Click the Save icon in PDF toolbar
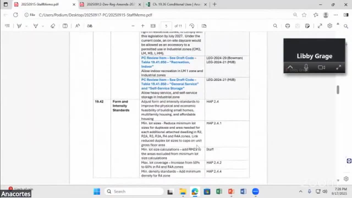The image size is (352, 198). (297, 26)
